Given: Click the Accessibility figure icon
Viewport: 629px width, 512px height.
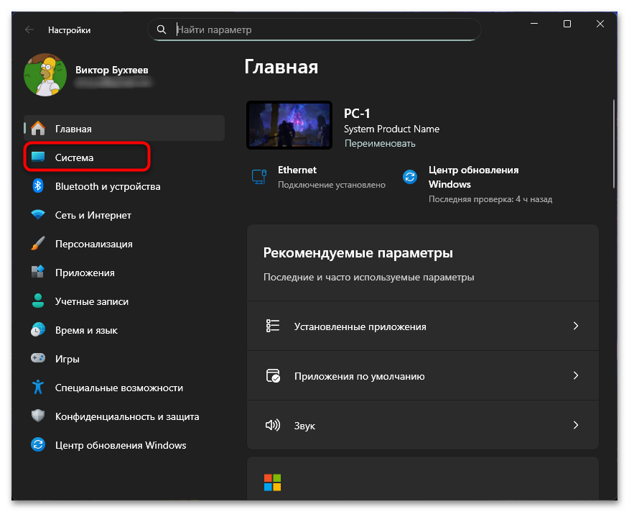Looking at the screenshot, I should click(x=38, y=388).
